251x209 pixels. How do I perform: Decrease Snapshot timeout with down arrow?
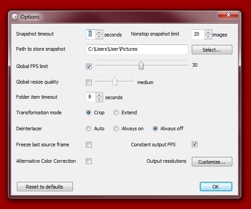[x=99, y=36]
